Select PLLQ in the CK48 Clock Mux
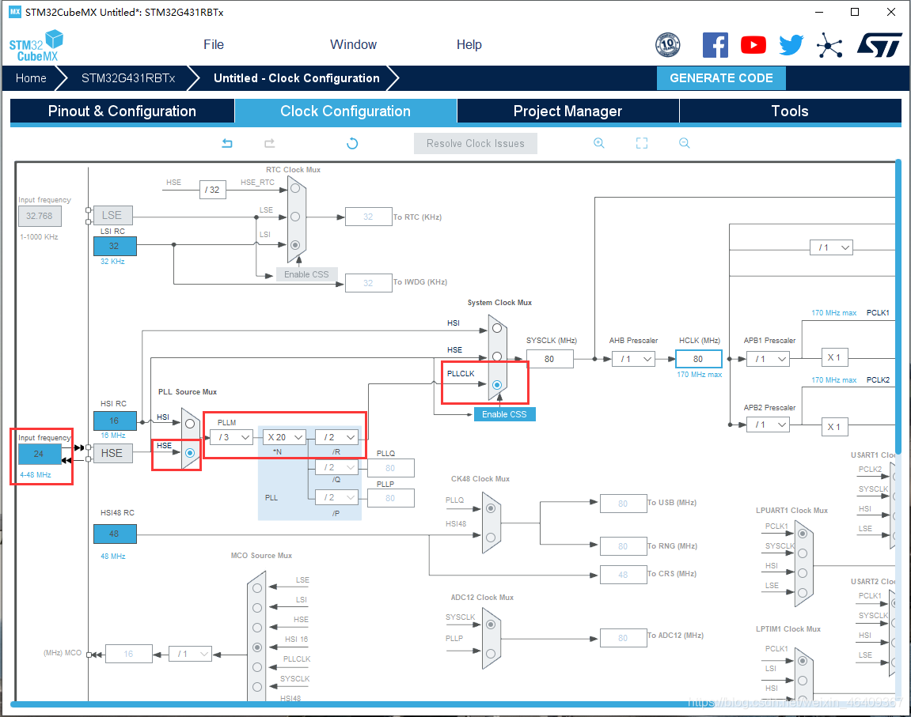911x717 pixels. 491,508
